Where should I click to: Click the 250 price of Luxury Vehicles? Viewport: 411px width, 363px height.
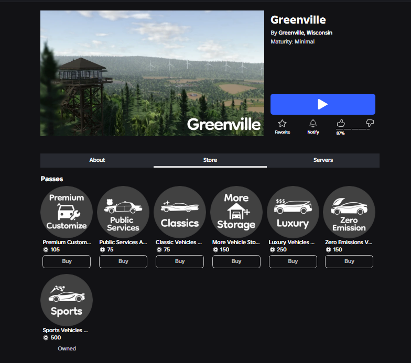[x=282, y=249]
